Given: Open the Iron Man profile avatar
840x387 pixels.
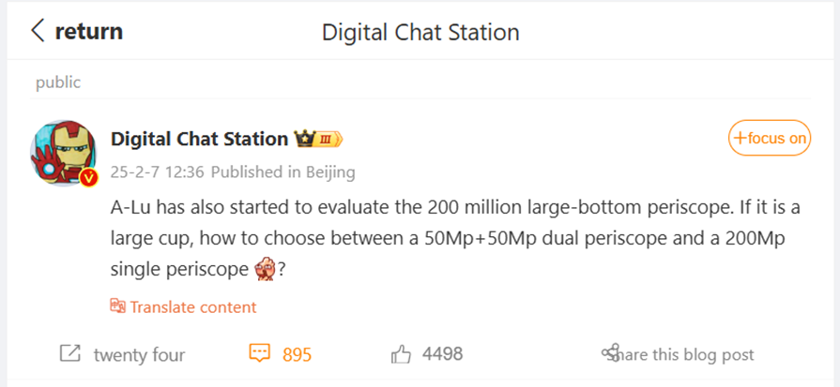Looking at the screenshot, I should pyautogui.click(x=62, y=153).
